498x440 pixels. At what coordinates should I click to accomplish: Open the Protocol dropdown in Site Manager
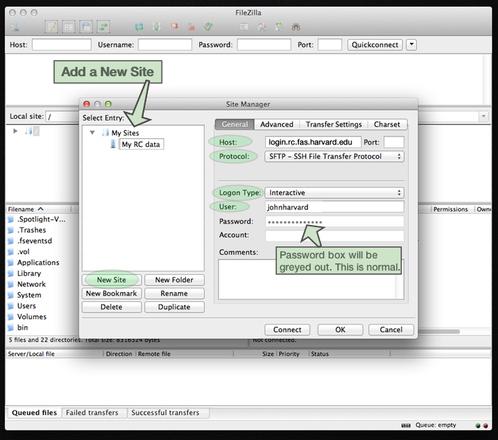[x=334, y=157]
